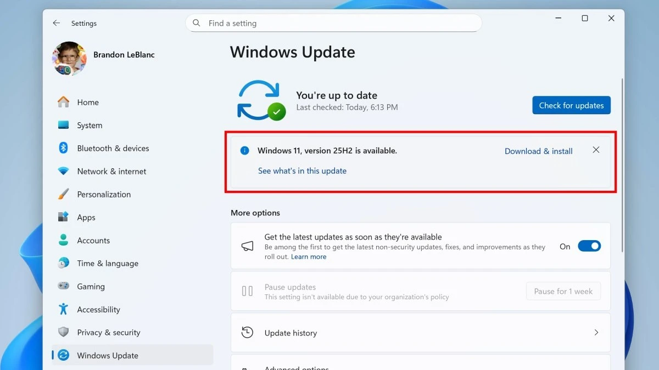The width and height of the screenshot is (659, 370).
Task: Click the Gaming controller icon
Action: [63, 286]
